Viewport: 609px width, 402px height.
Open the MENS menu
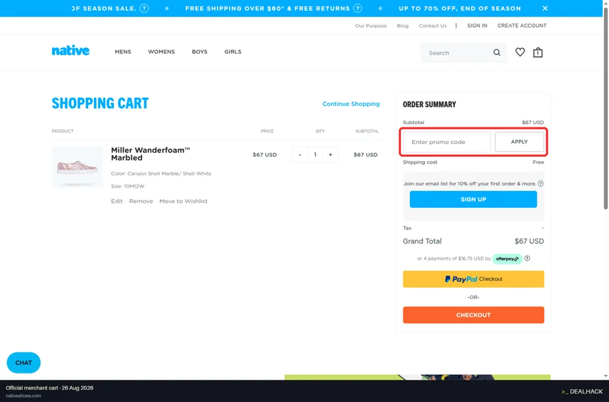click(122, 51)
